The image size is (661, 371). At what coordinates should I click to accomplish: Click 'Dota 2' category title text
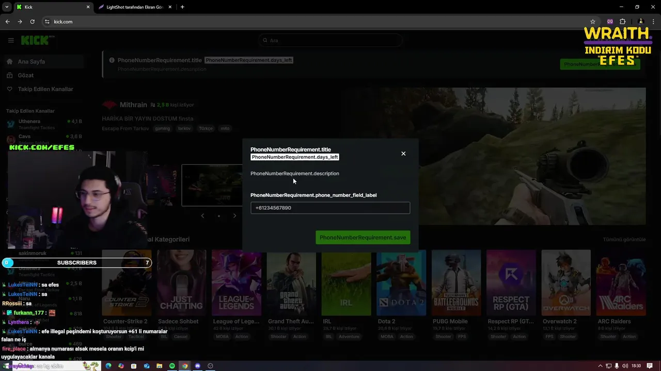pyautogui.click(x=386, y=322)
